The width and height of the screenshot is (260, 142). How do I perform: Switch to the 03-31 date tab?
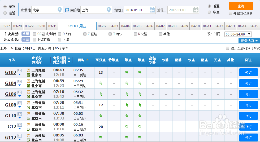[x=53, y=26]
